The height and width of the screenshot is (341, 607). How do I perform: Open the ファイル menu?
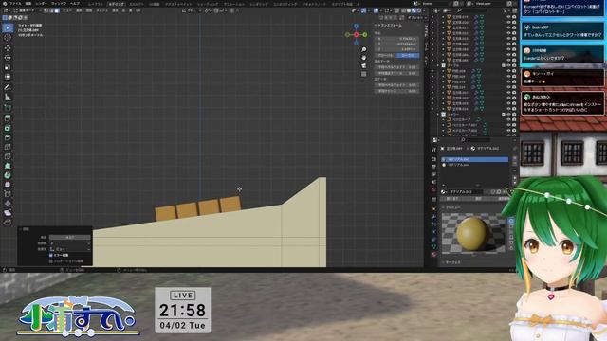click(x=15, y=4)
